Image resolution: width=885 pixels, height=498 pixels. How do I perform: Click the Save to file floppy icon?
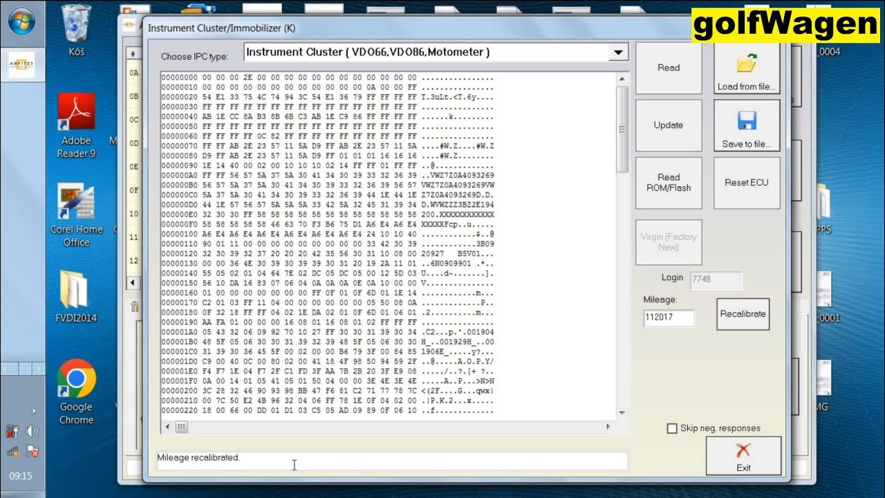747,121
